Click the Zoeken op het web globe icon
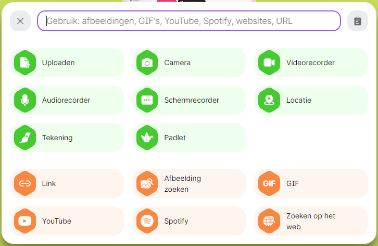The image size is (378, 246). 269,221
